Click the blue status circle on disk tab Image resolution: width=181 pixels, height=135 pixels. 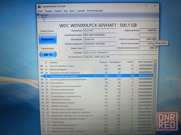38,15
